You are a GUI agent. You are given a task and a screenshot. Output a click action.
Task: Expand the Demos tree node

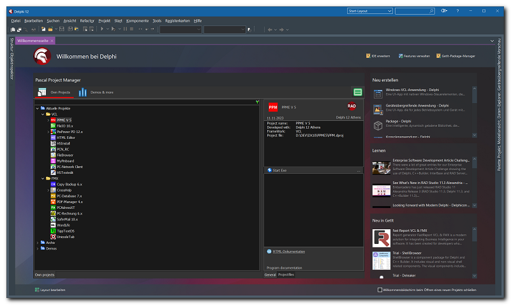point(38,248)
